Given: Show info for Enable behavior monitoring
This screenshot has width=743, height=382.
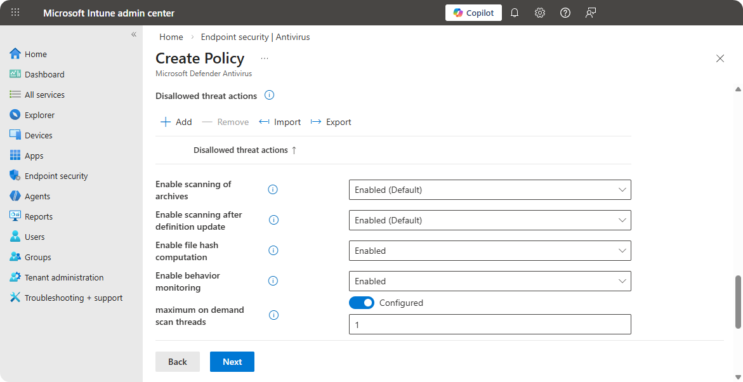Looking at the screenshot, I should [273, 281].
